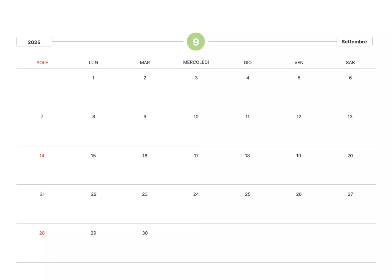Choose date 10 on the calendar
Viewport: 392px width, 280px height.
[196, 116]
